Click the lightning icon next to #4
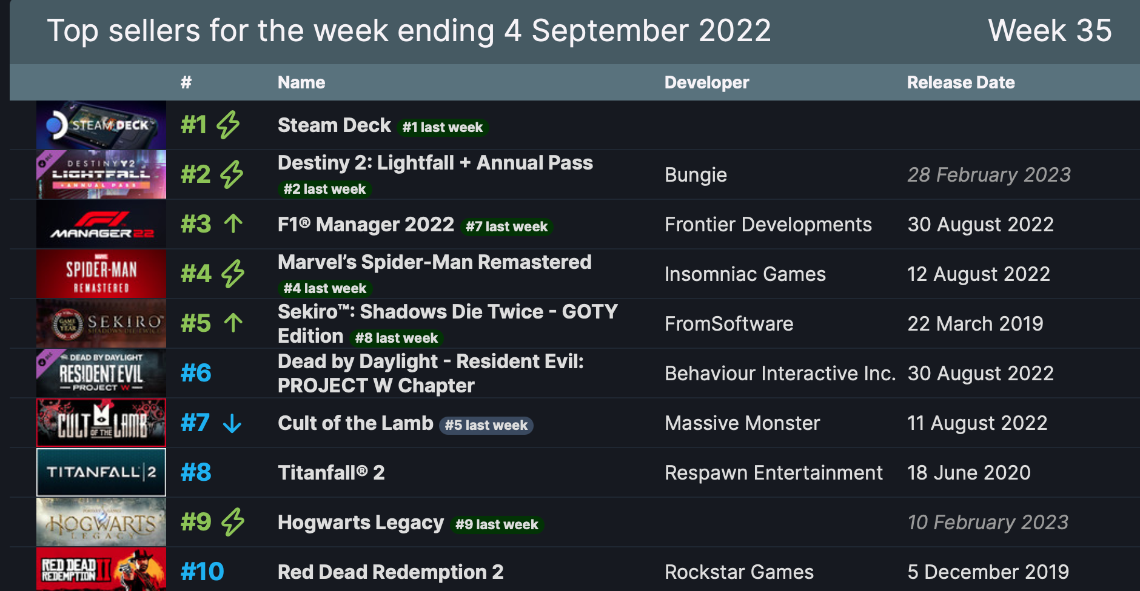Viewport: 1140px width, 591px height. (x=232, y=274)
